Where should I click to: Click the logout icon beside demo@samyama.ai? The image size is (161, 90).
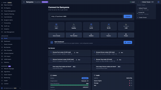click(20, 88)
